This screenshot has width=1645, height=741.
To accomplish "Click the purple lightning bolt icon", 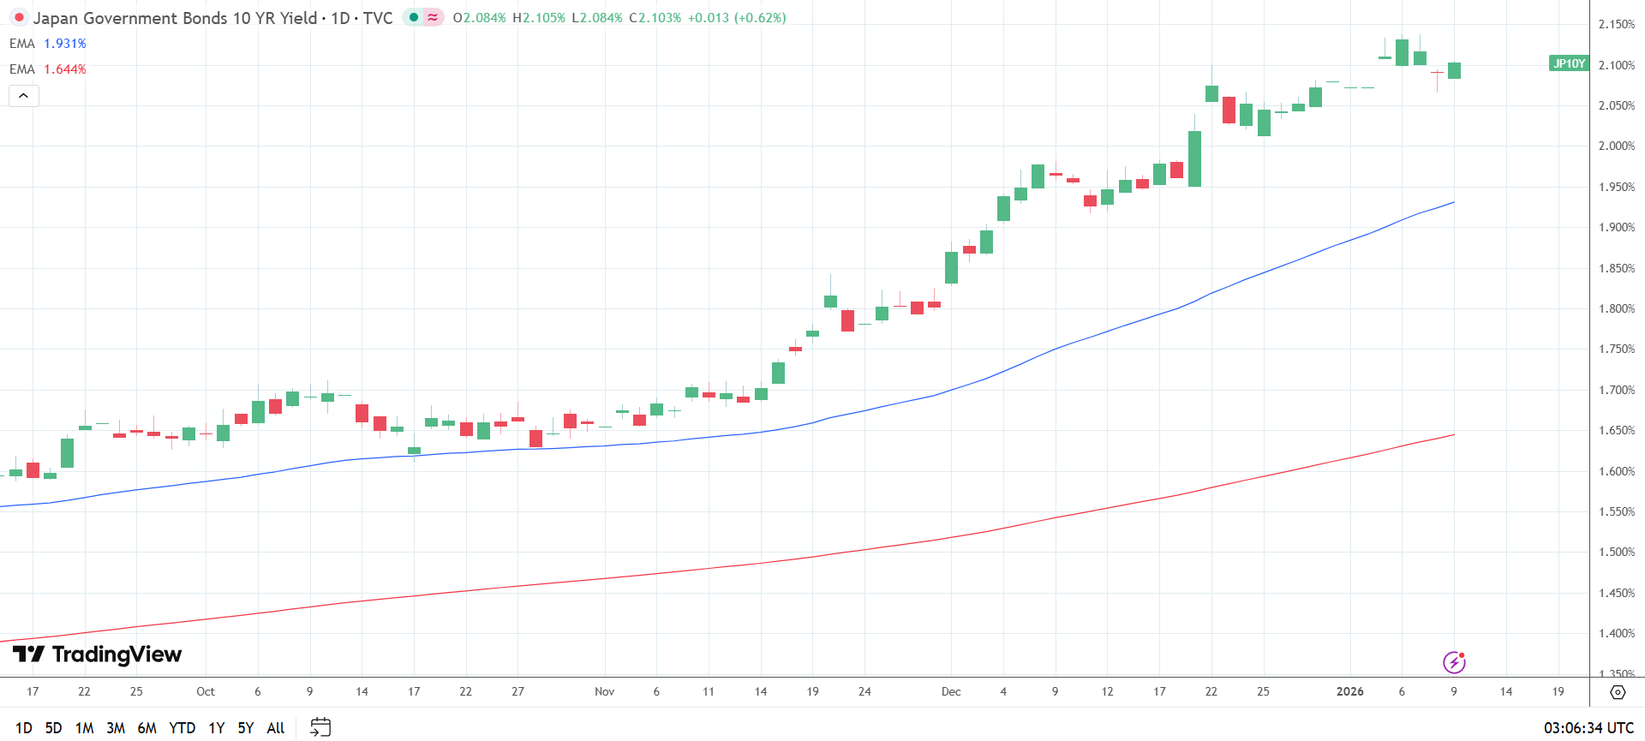I will (x=1454, y=662).
